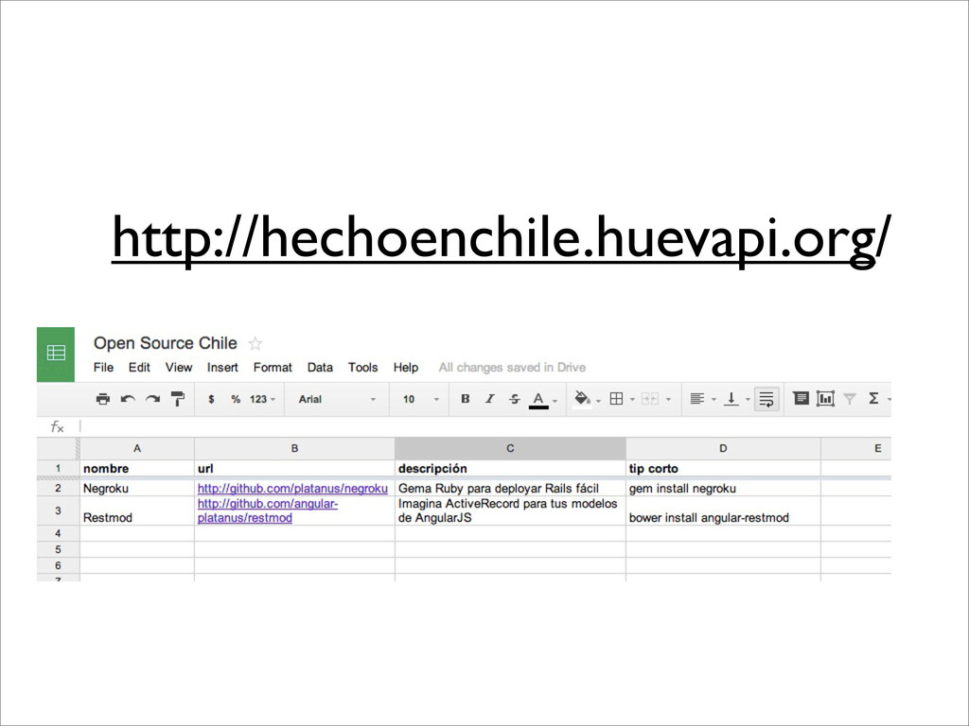
Task: Click the select-all corner box
Action: tap(58, 448)
